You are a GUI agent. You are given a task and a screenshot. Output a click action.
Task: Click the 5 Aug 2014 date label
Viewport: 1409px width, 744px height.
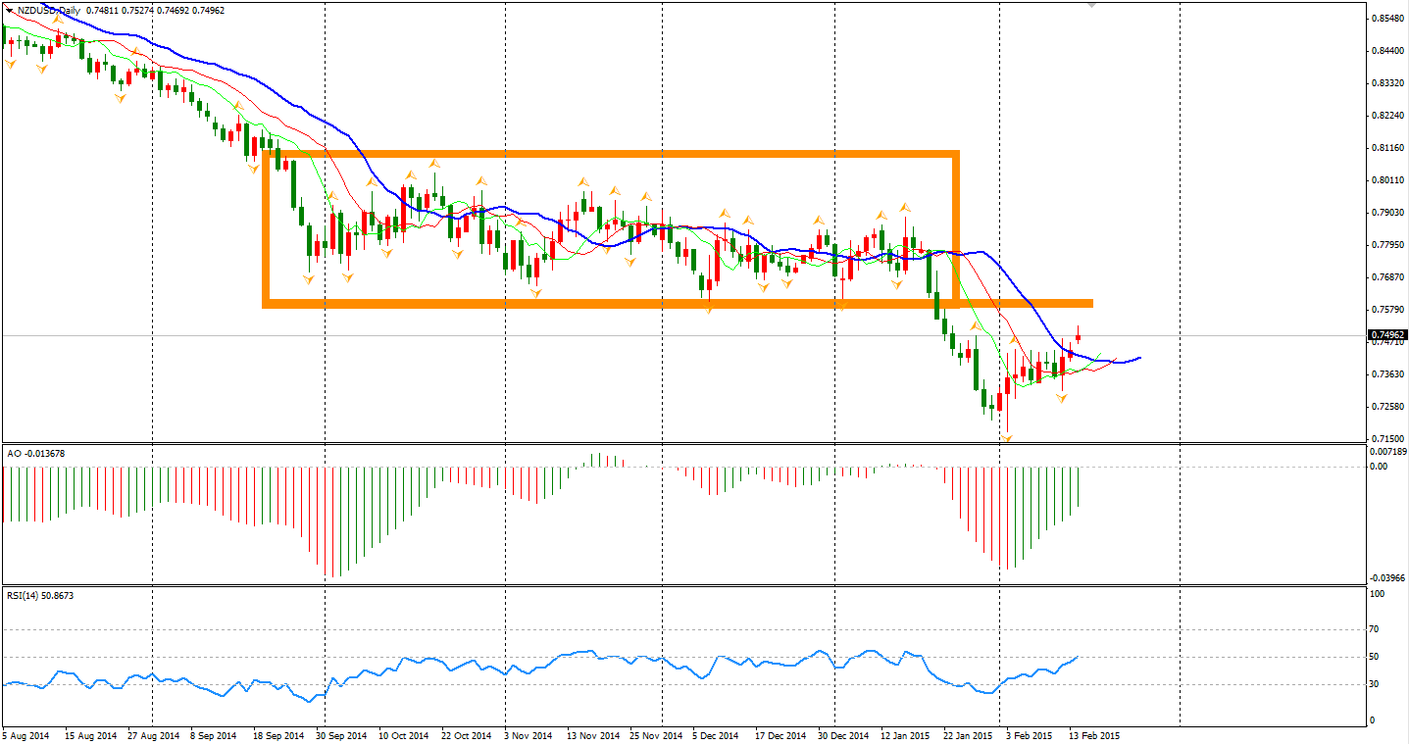click(x=25, y=734)
